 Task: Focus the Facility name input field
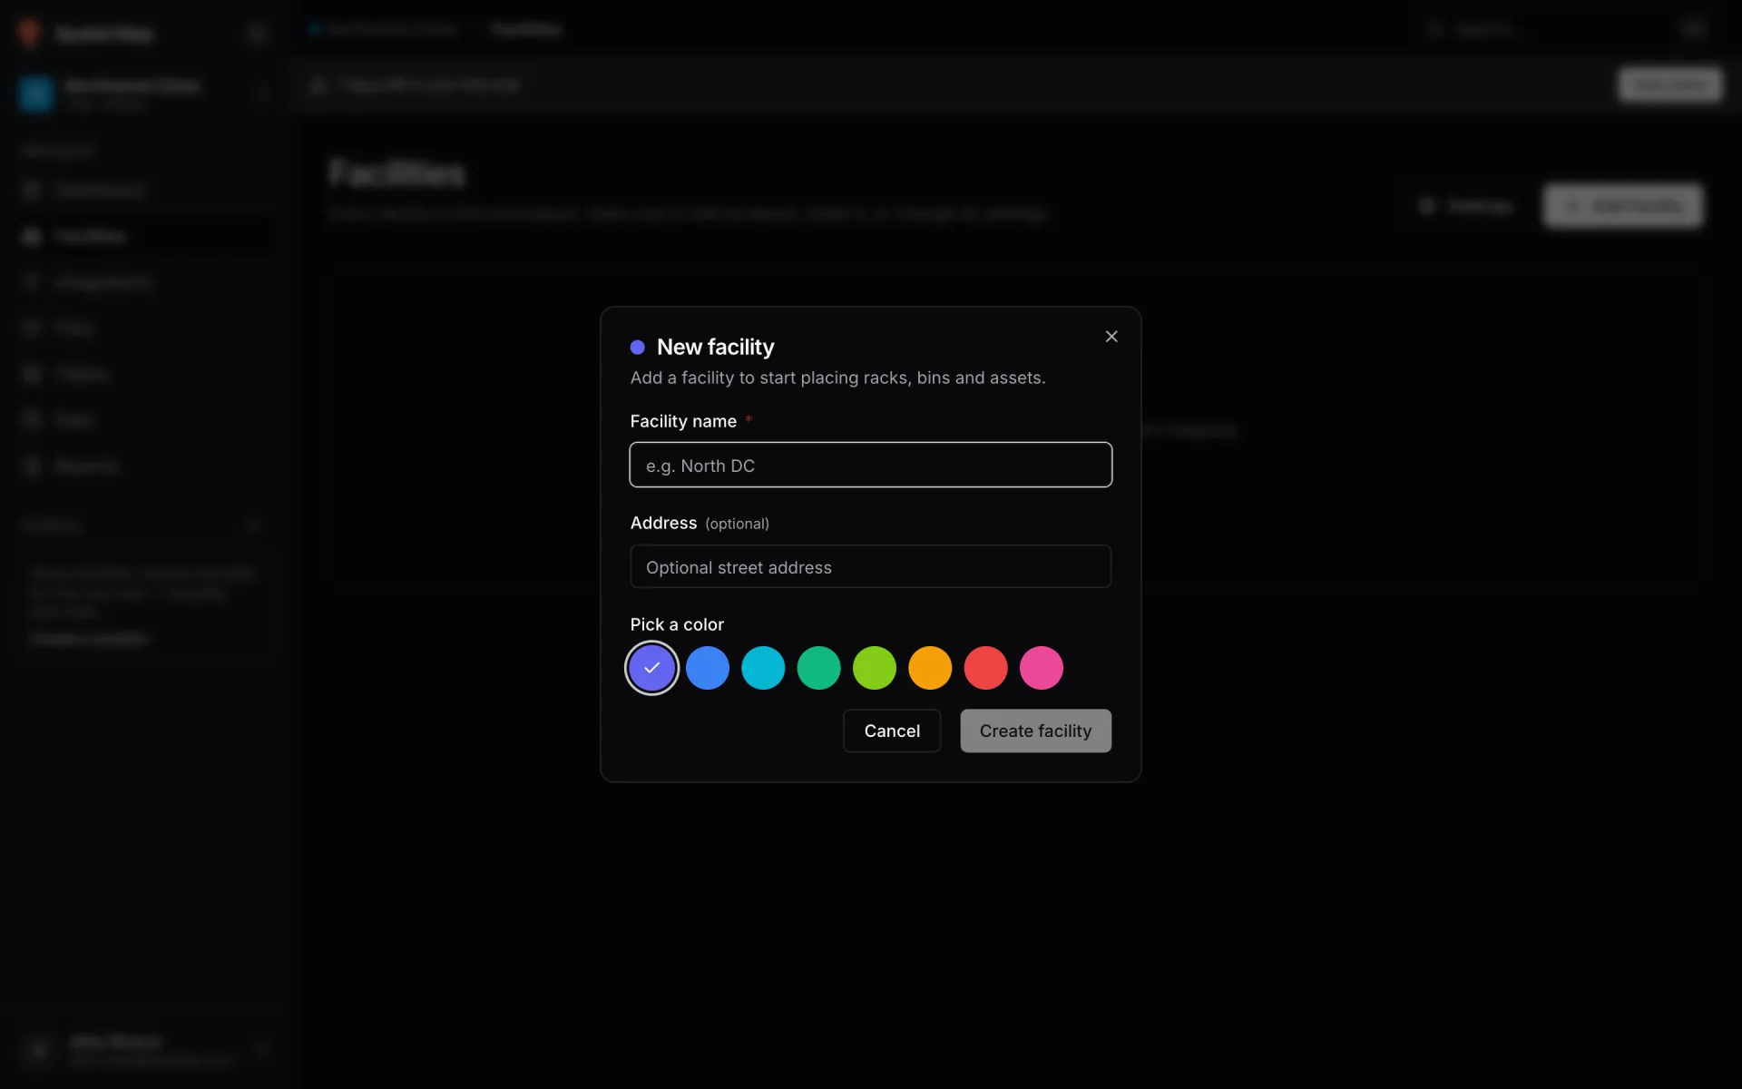(x=871, y=465)
